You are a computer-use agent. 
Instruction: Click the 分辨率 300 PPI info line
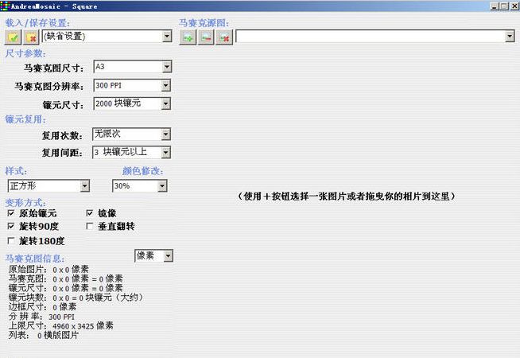coord(41,317)
